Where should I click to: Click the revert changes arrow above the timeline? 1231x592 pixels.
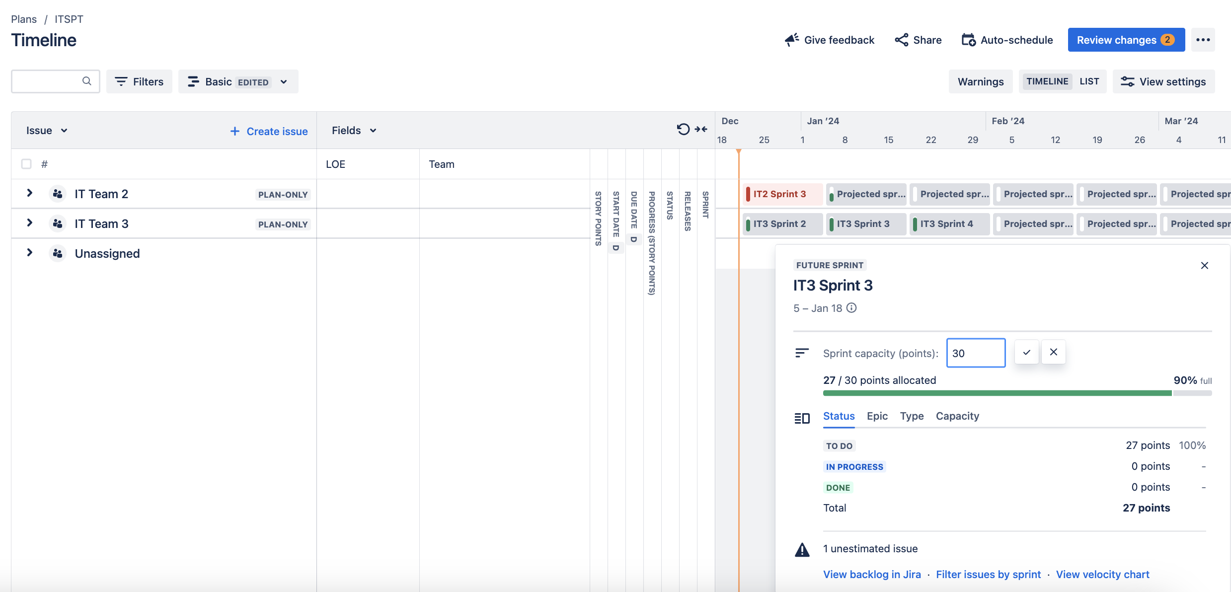pos(684,129)
